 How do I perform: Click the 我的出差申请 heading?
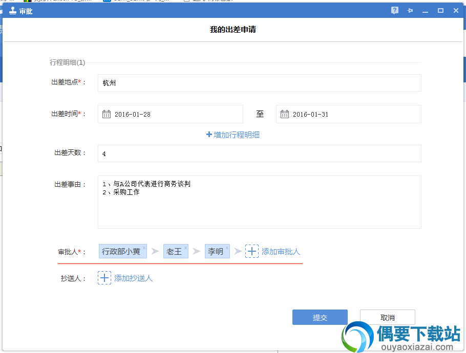(x=232, y=29)
